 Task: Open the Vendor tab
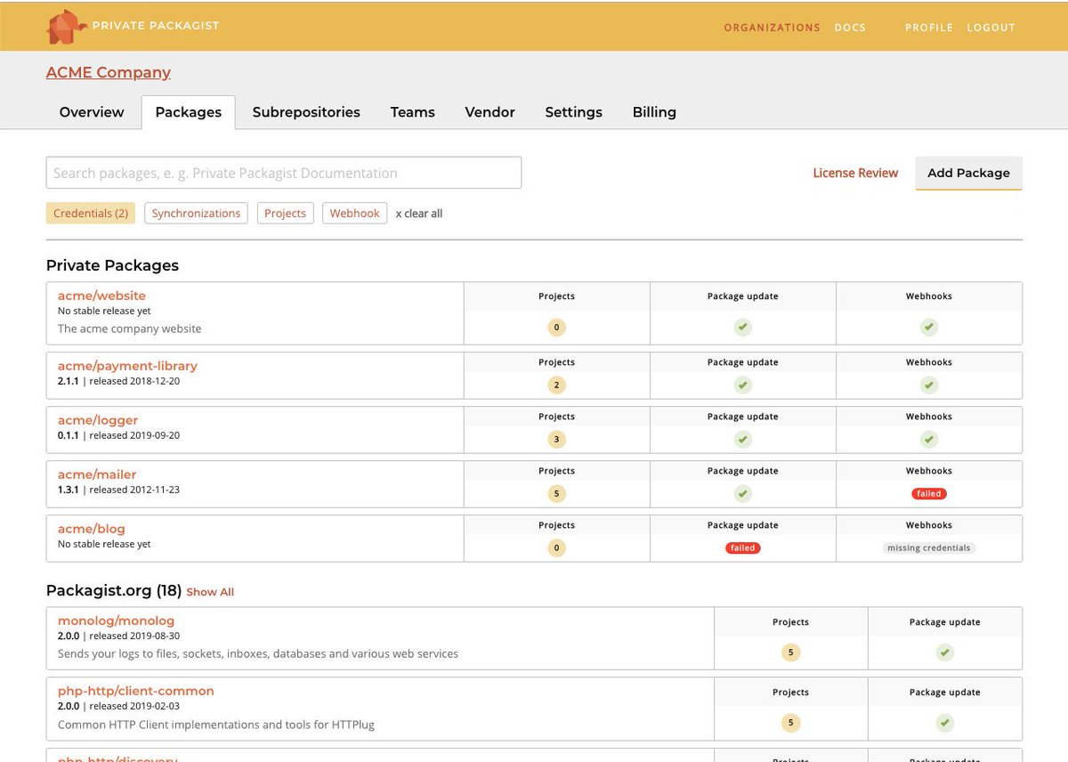[490, 112]
